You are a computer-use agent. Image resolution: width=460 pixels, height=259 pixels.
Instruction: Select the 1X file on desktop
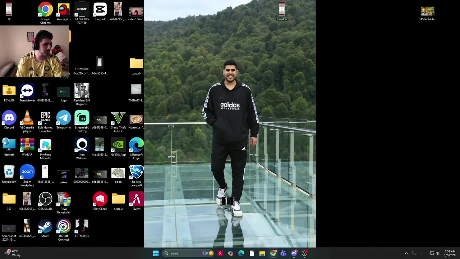[9, 12]
